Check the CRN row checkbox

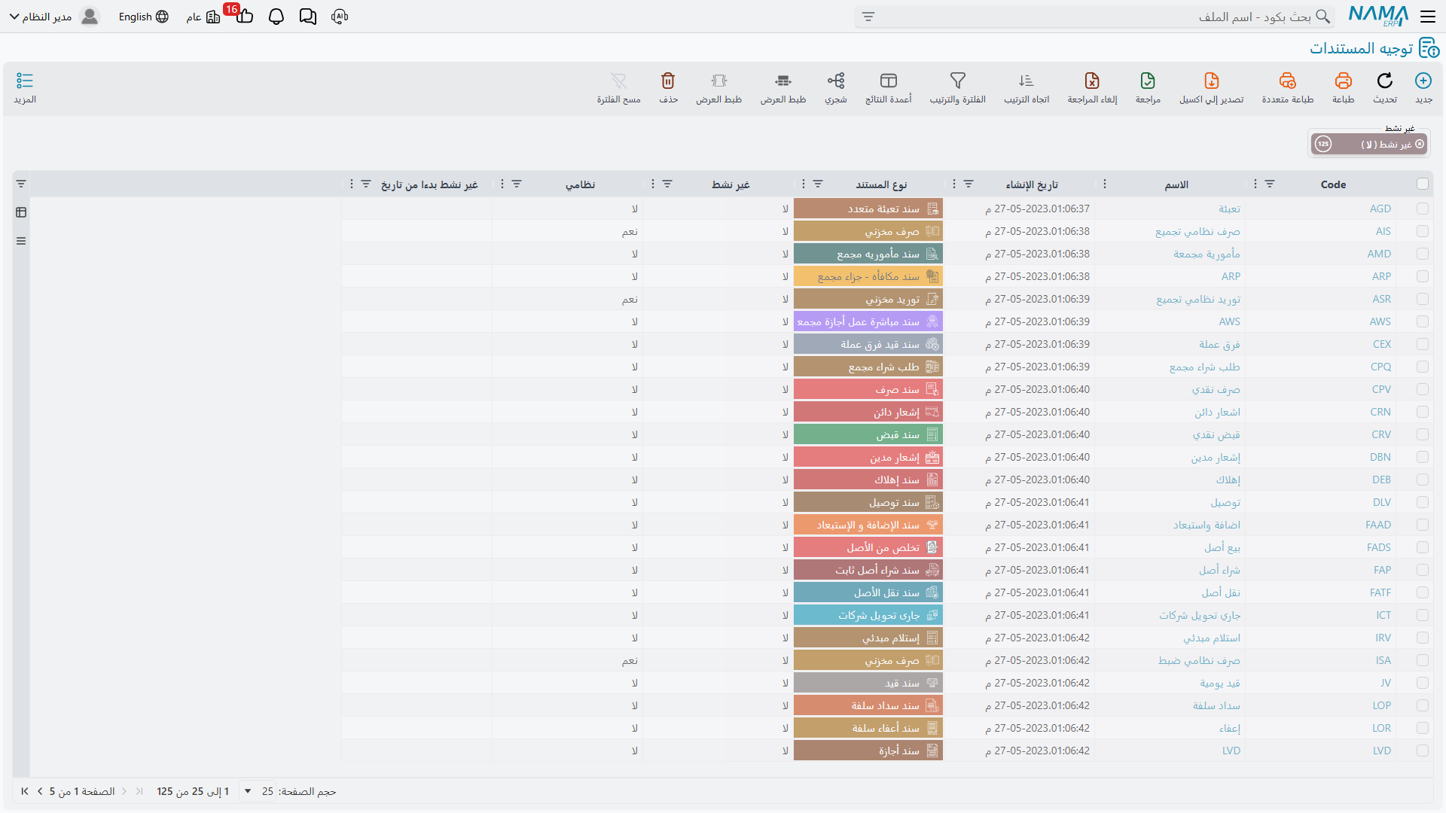click(x=1422, y=413)
